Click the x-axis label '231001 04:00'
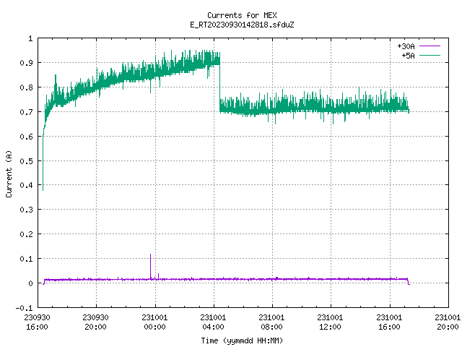The image size is (462, 347). click(x=213, y=322)
